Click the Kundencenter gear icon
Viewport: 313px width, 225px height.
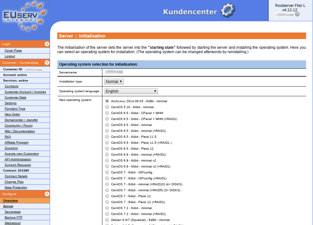[228, 11]
